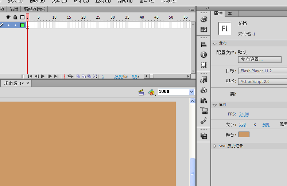Step back one frame
This screenshot has height=186, width=287.
tap(36, 76)
